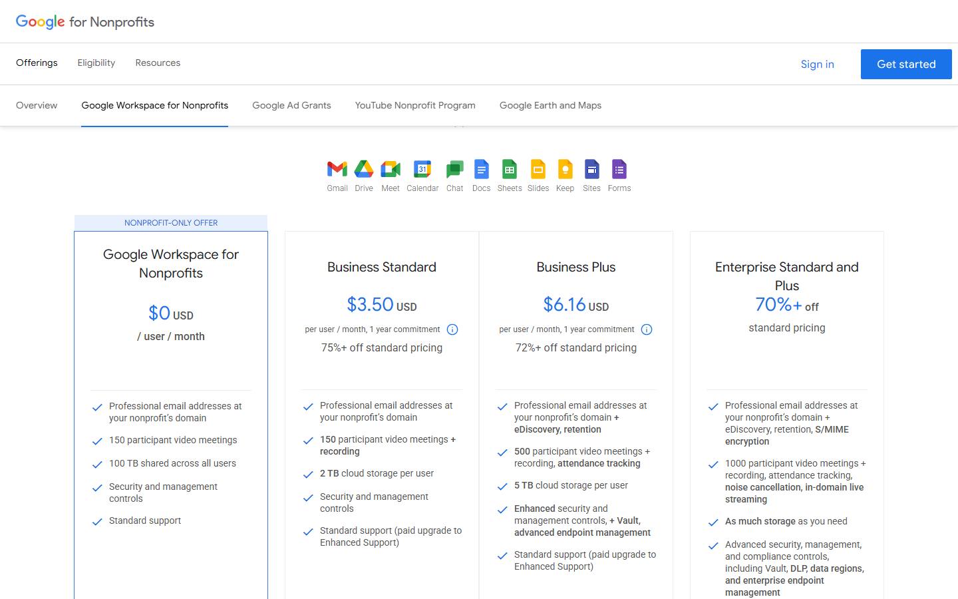Image resolution: width=958 pixels, height=599 pixels.
Task: Click Enterprise Standard and Plus heading
Action: click(x=787, y=276)
